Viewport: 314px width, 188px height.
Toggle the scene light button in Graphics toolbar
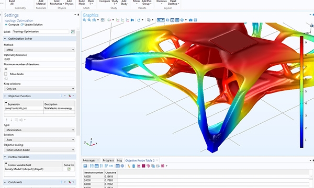(167, 20)
